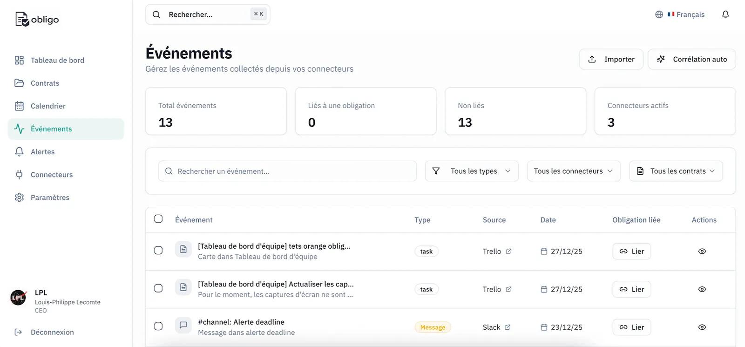View details eye icon for first Trello event

click(x=702, y=252)
